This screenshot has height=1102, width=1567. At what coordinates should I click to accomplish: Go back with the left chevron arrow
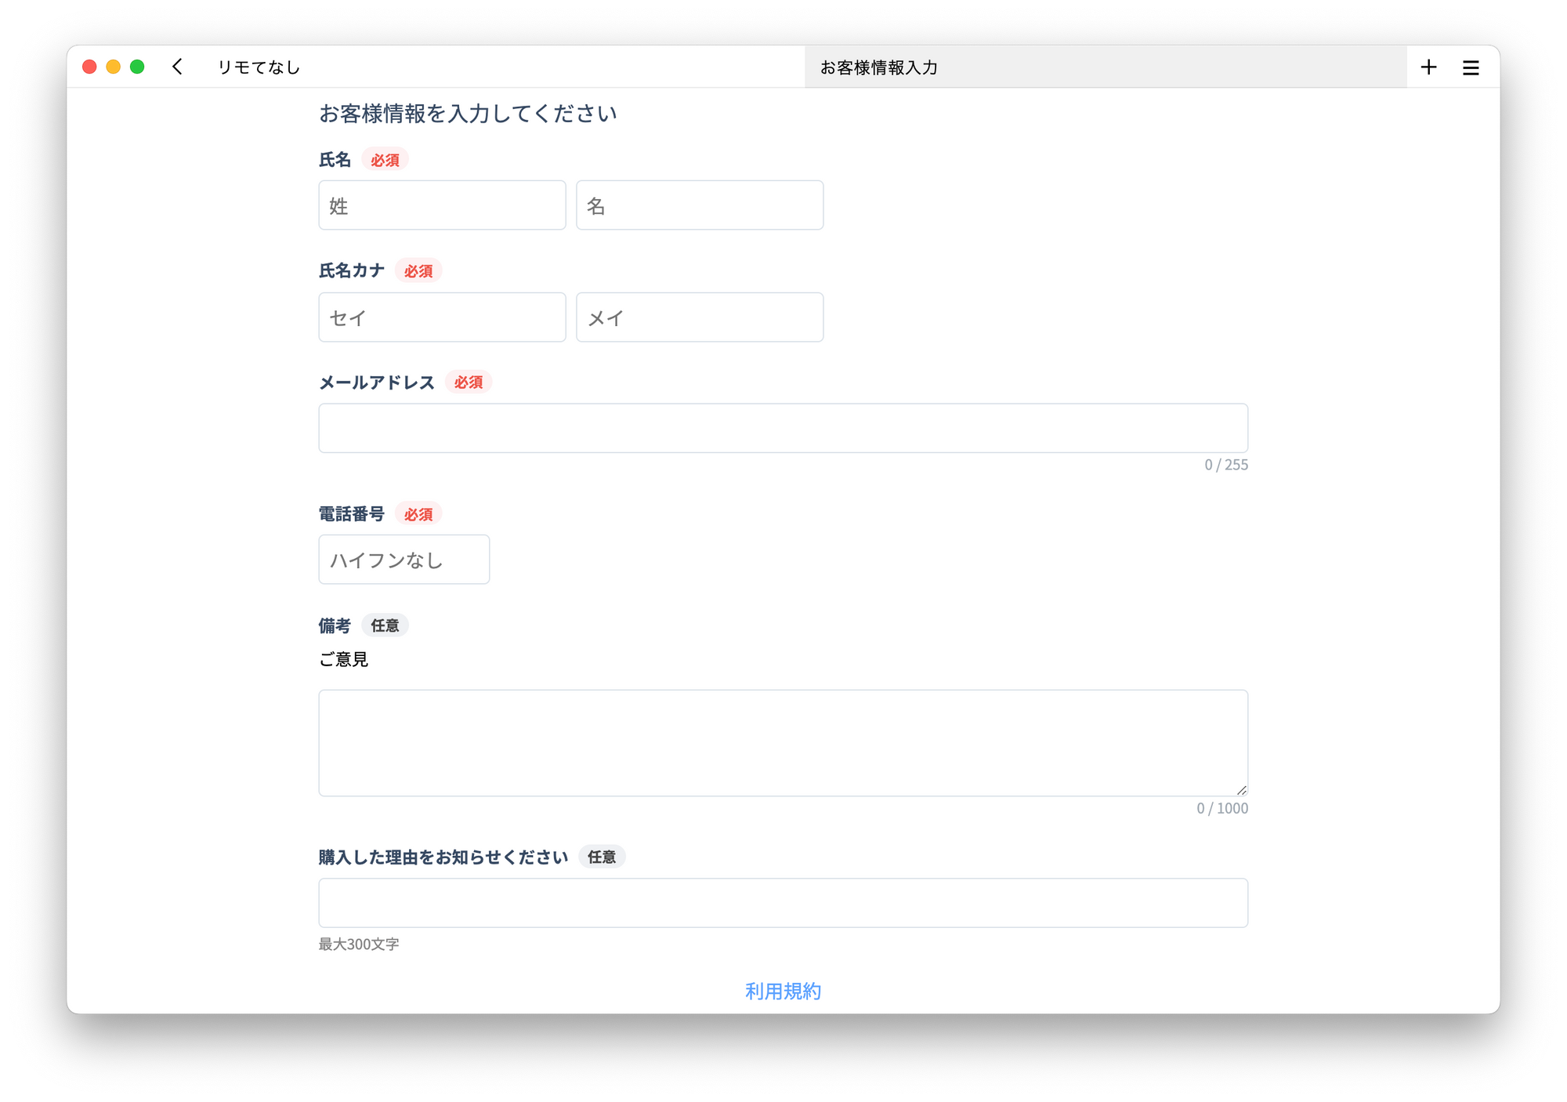(178, 67)
